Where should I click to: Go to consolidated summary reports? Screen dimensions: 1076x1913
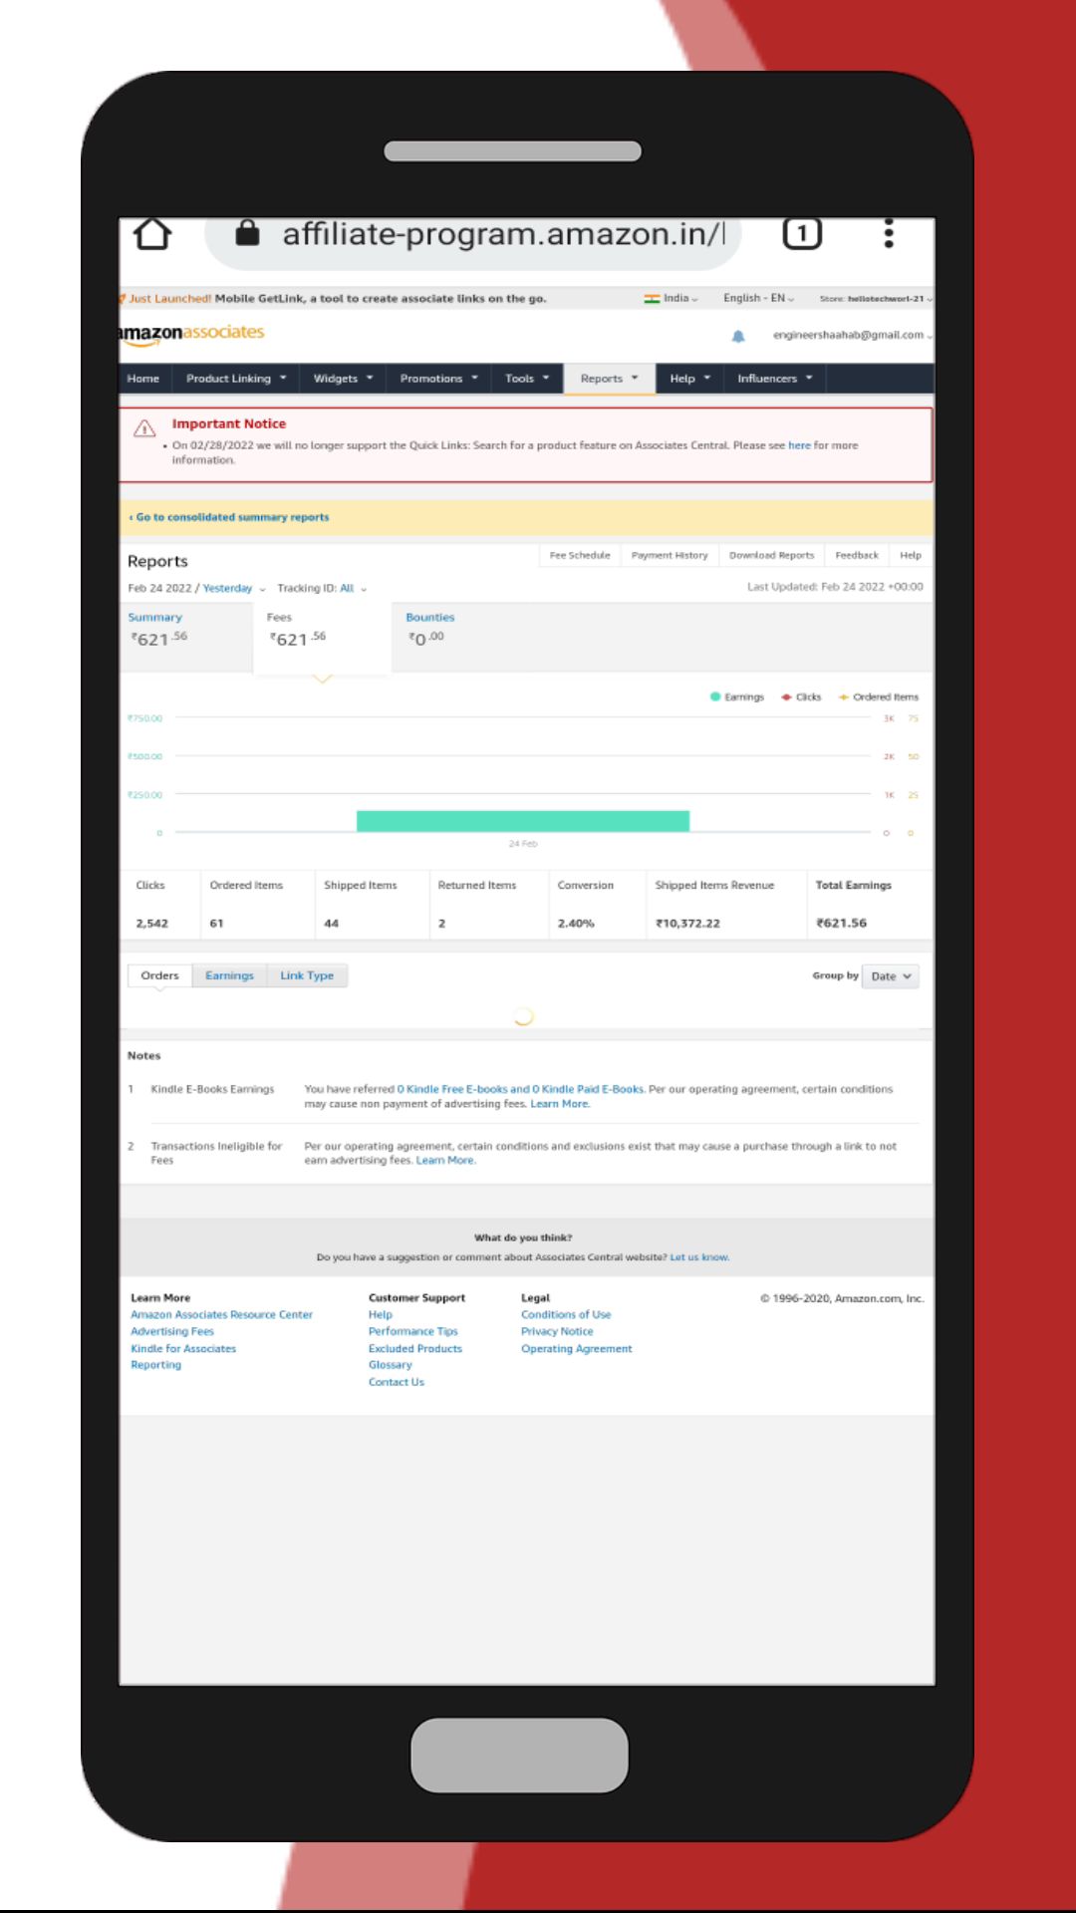tap(230, 517)
